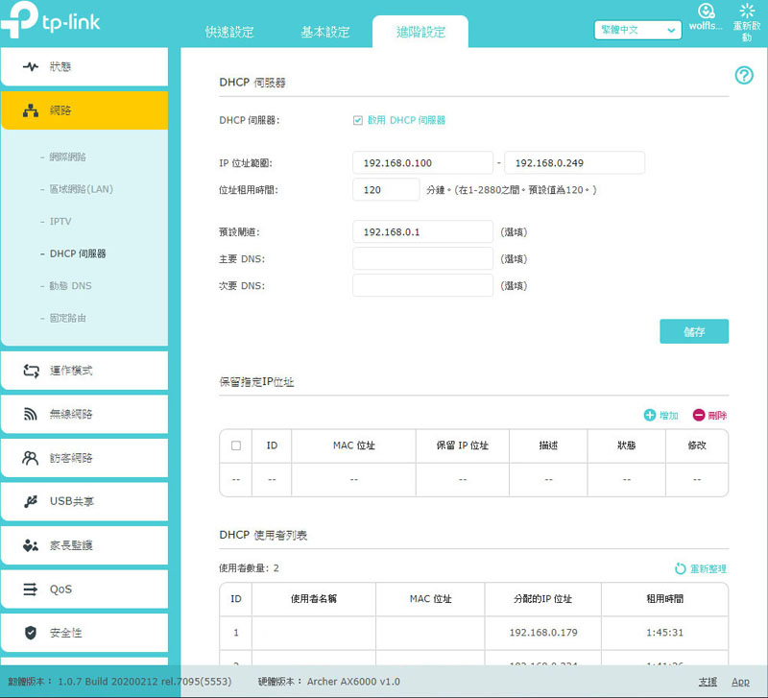Click the 使用者數量: 2 text

[x=249, y=568]
